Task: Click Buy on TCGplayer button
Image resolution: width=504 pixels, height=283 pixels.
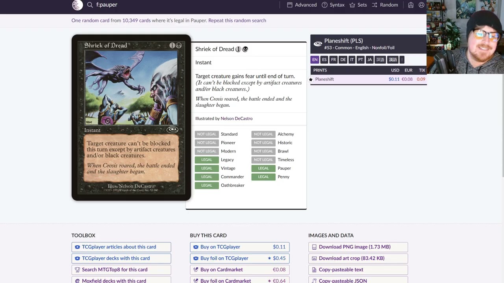Action: tap(240, 247)
